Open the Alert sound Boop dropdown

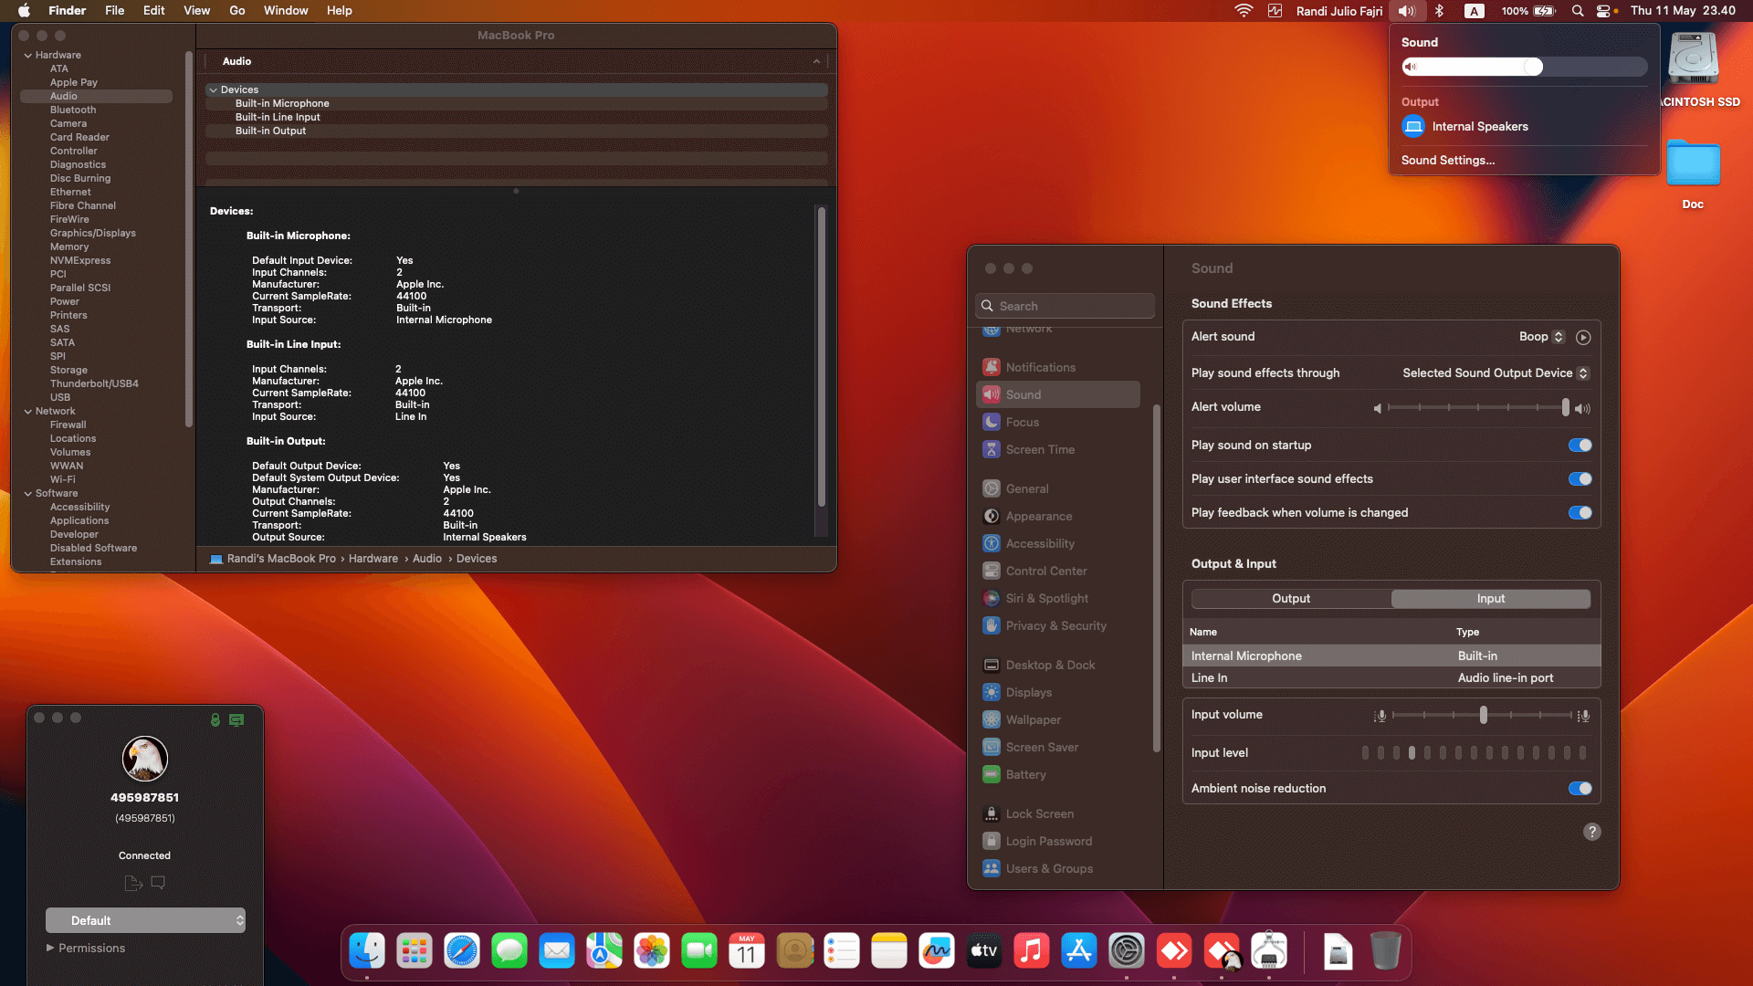click(1541, 337)
